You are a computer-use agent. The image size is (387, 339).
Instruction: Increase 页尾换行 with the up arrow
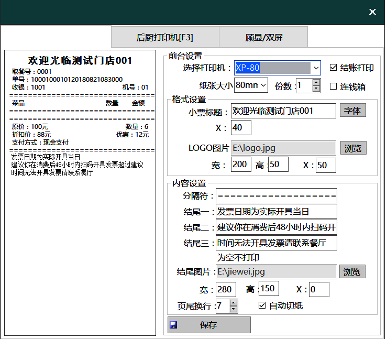(233, 303)
